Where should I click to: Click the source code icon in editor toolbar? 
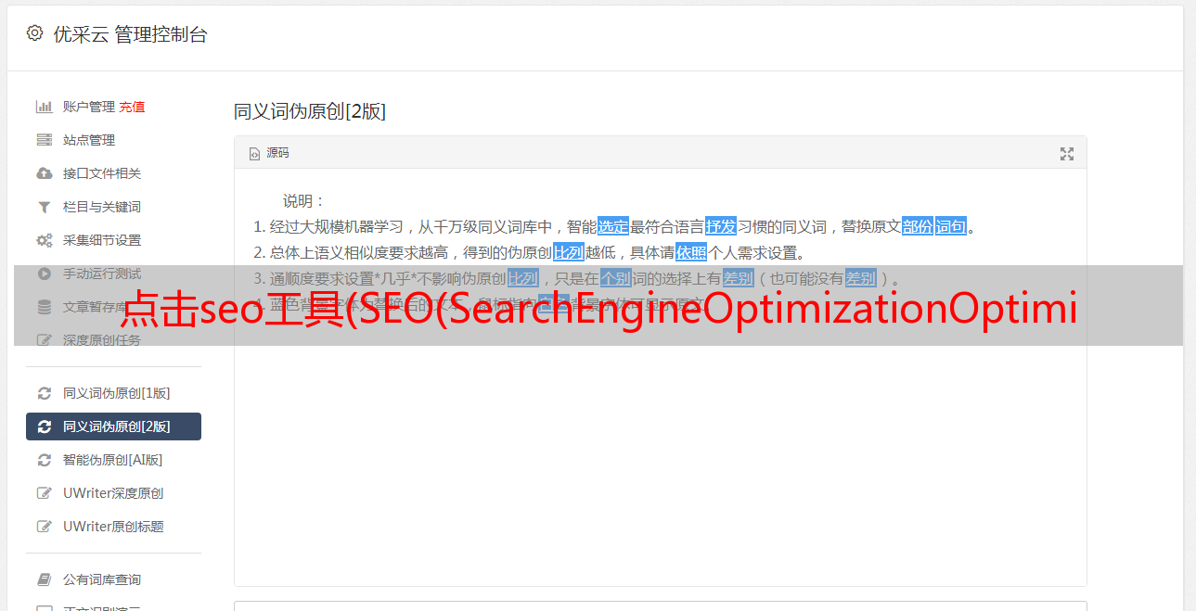(254, 153)
